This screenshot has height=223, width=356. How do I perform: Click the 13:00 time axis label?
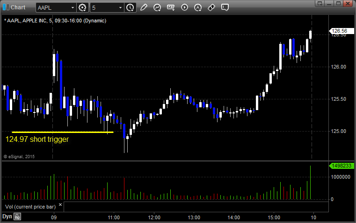[194, 217]
